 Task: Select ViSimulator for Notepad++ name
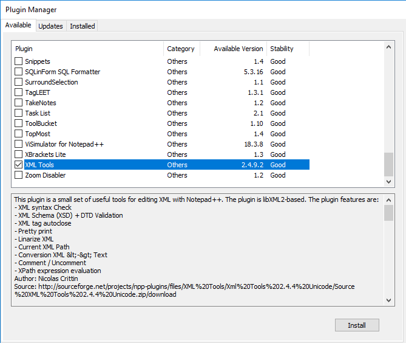[64, 144]
